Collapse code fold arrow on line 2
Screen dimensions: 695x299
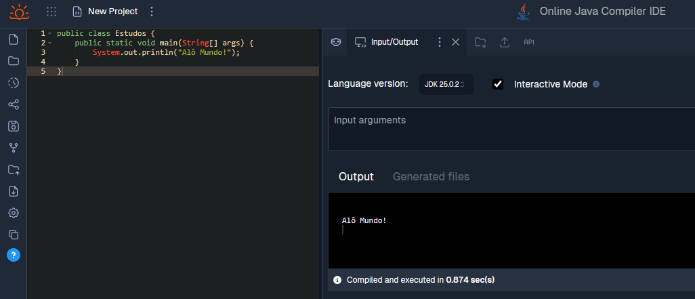coord(49,43)
